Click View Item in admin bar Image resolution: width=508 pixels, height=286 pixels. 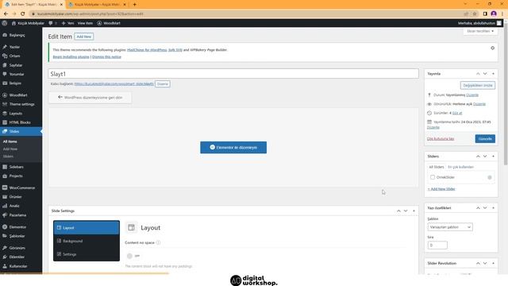click(85, 23)
